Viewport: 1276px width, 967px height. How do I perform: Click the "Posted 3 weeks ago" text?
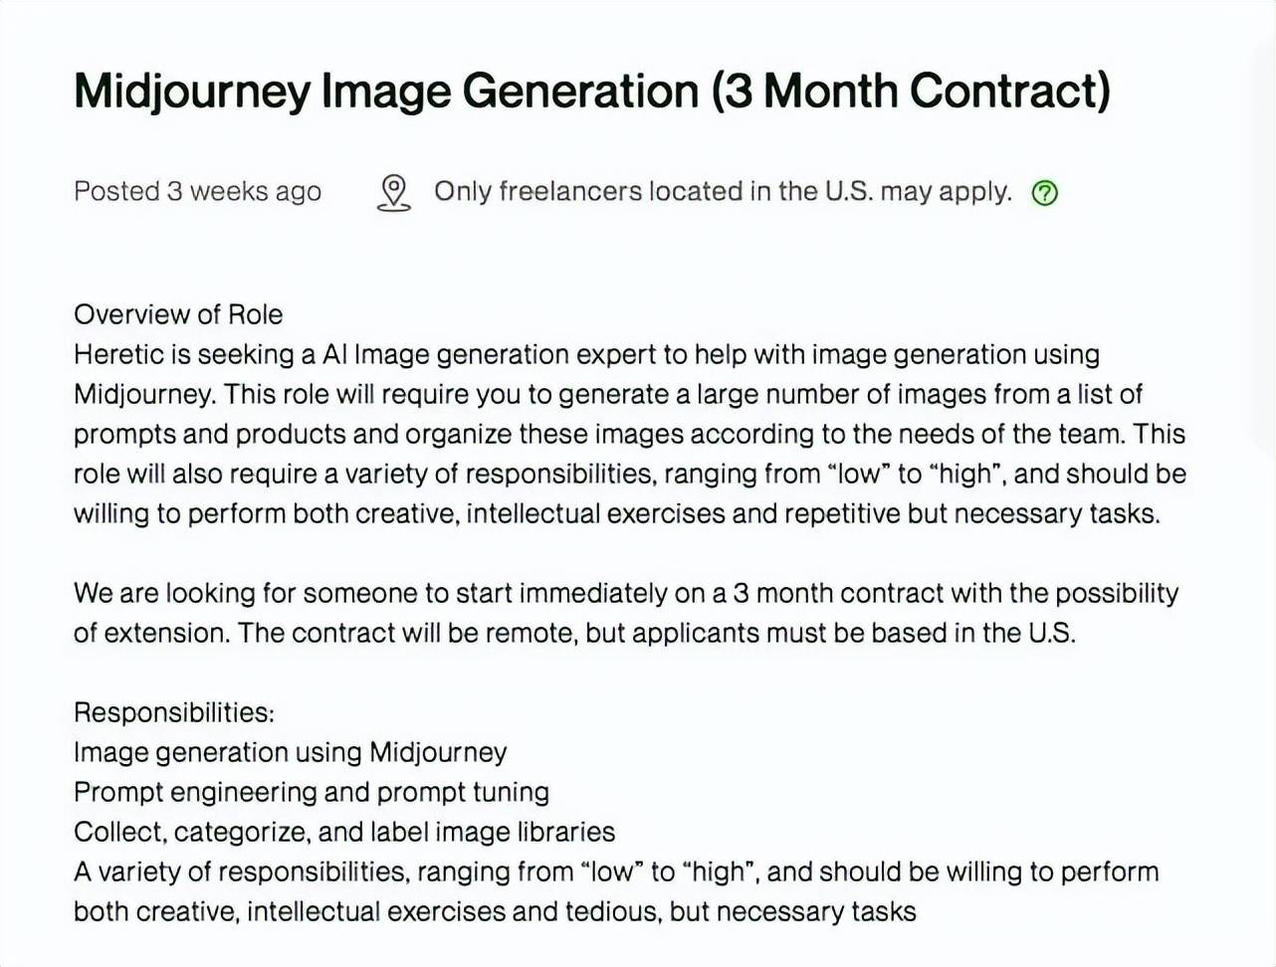click(x=197, y=191)
